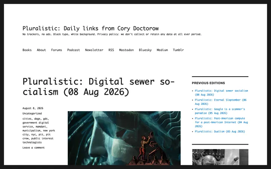Open the 'municipalism' tag
This screenshot has height=169, width=271.
[x=32, y=131]
